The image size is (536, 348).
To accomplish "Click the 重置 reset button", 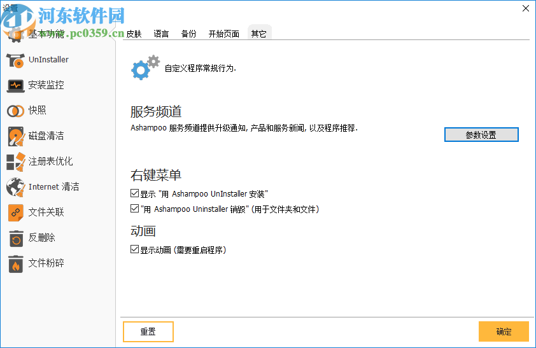I will pyautogui.click(x=148, y=331).
